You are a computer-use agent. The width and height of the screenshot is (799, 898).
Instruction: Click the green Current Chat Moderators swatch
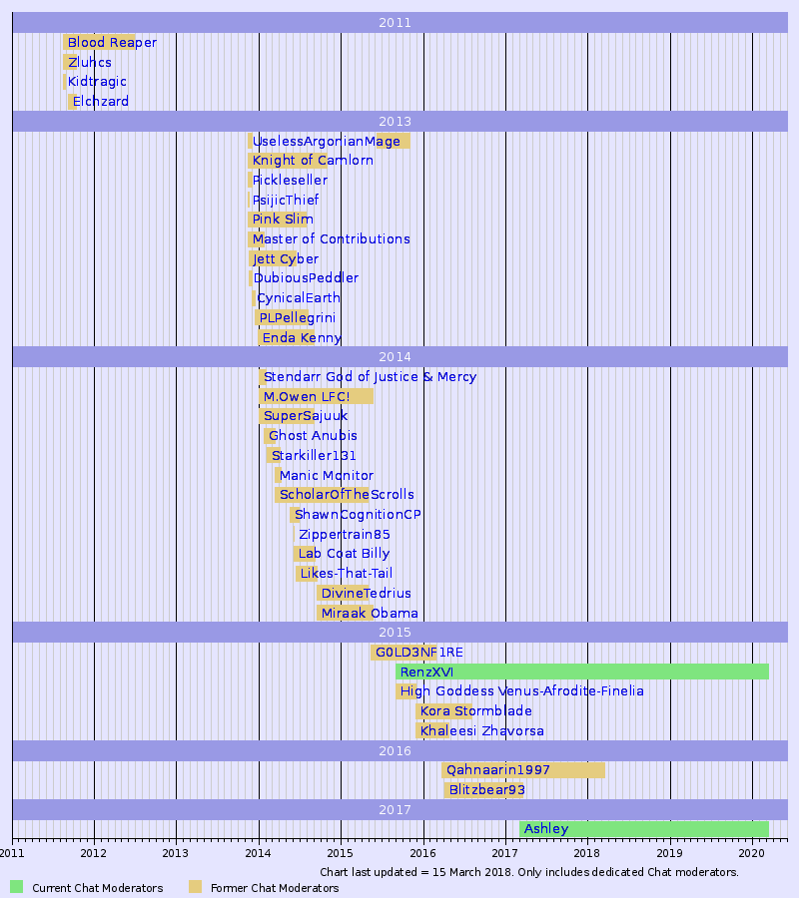17,885
